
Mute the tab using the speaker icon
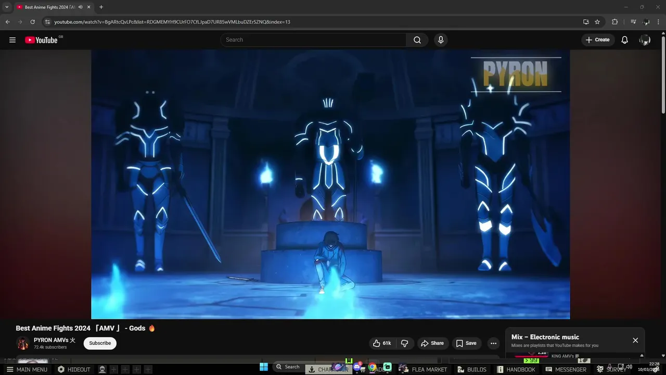(80, 7)
